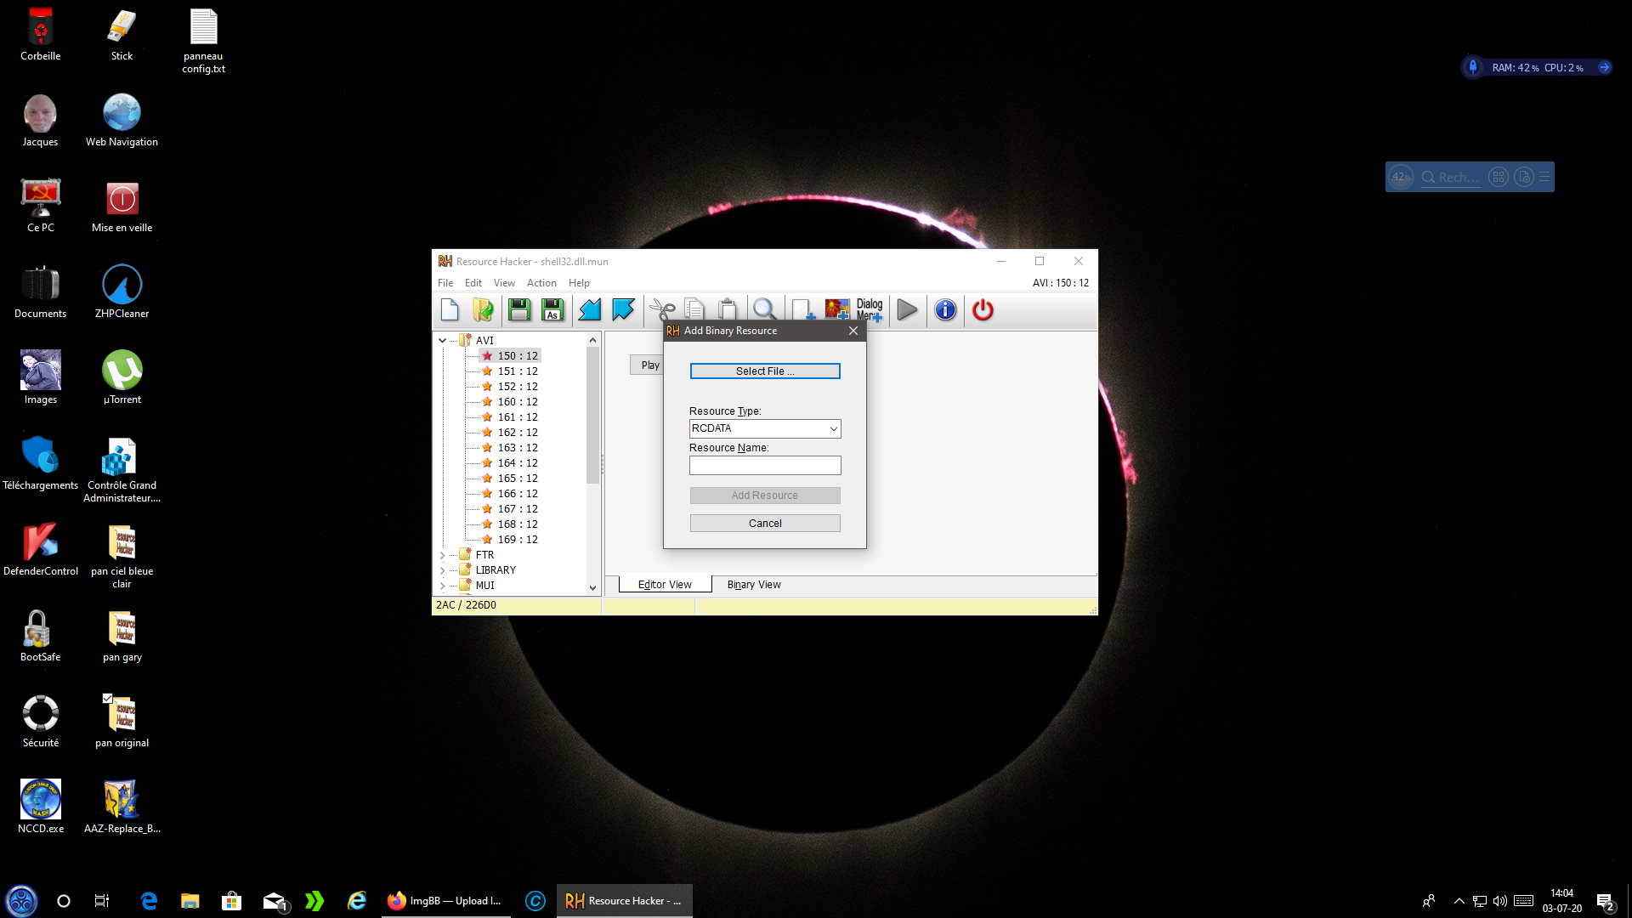The height and width of the screenshot is (918, 1632).
Task: Click the green Save floppy icon
Action: 518,310
